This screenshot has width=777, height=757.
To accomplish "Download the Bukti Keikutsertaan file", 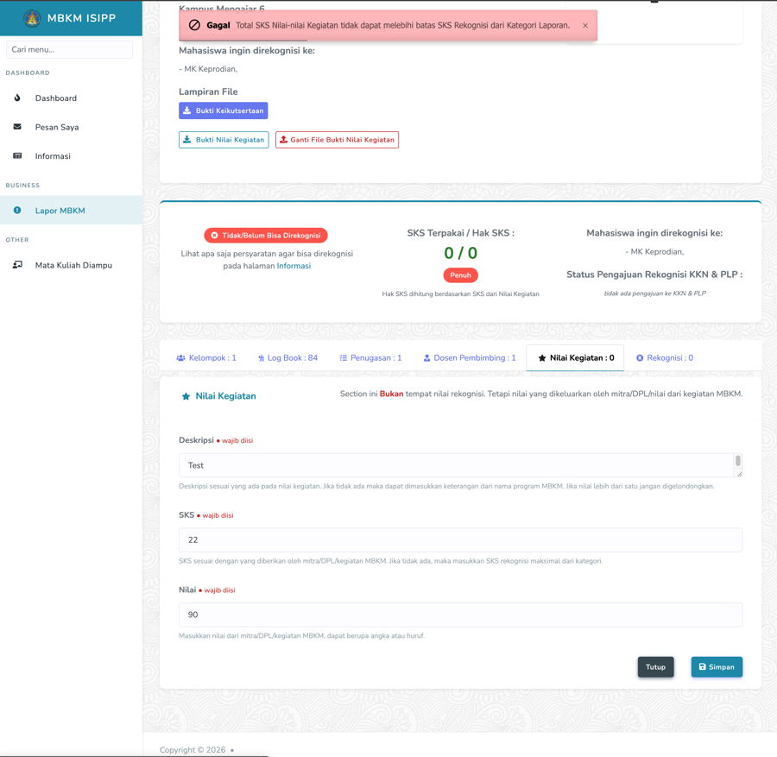I will pos(223,110).
